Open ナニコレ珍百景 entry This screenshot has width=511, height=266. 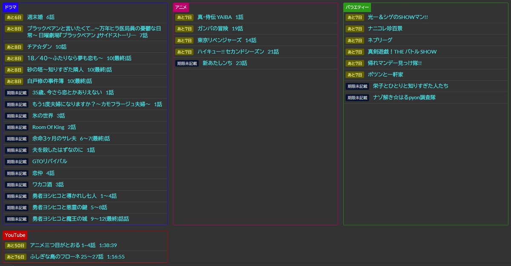click(x=385, y=29)
